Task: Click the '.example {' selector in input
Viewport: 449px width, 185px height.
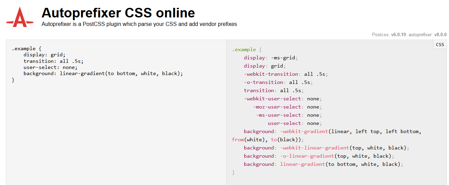Action: pos(27,49)
